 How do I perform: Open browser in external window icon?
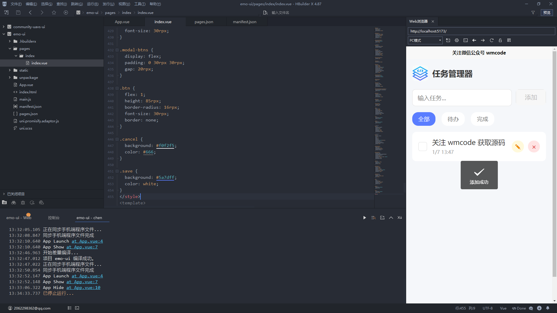(448, 40)
